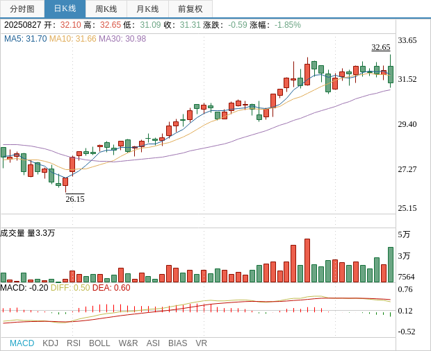Screen dimensions: 431x351
Task: Choose the RSI indicator
Action: coord(74,343)
